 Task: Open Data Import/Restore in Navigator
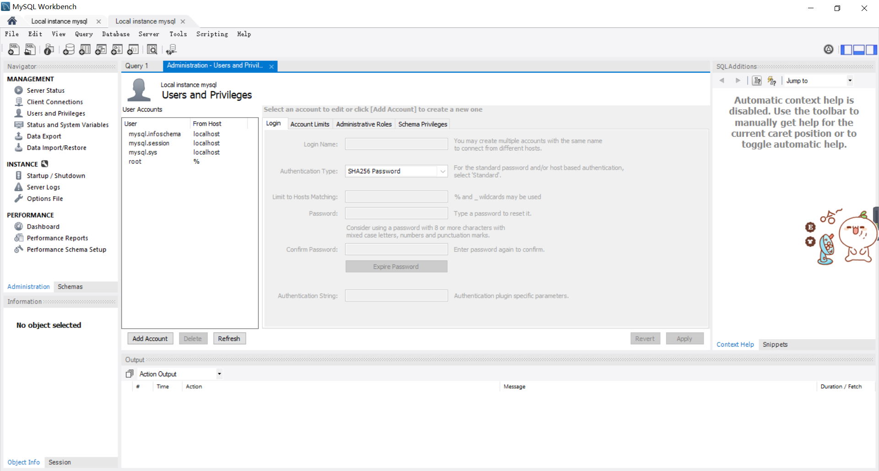[56, 148]
